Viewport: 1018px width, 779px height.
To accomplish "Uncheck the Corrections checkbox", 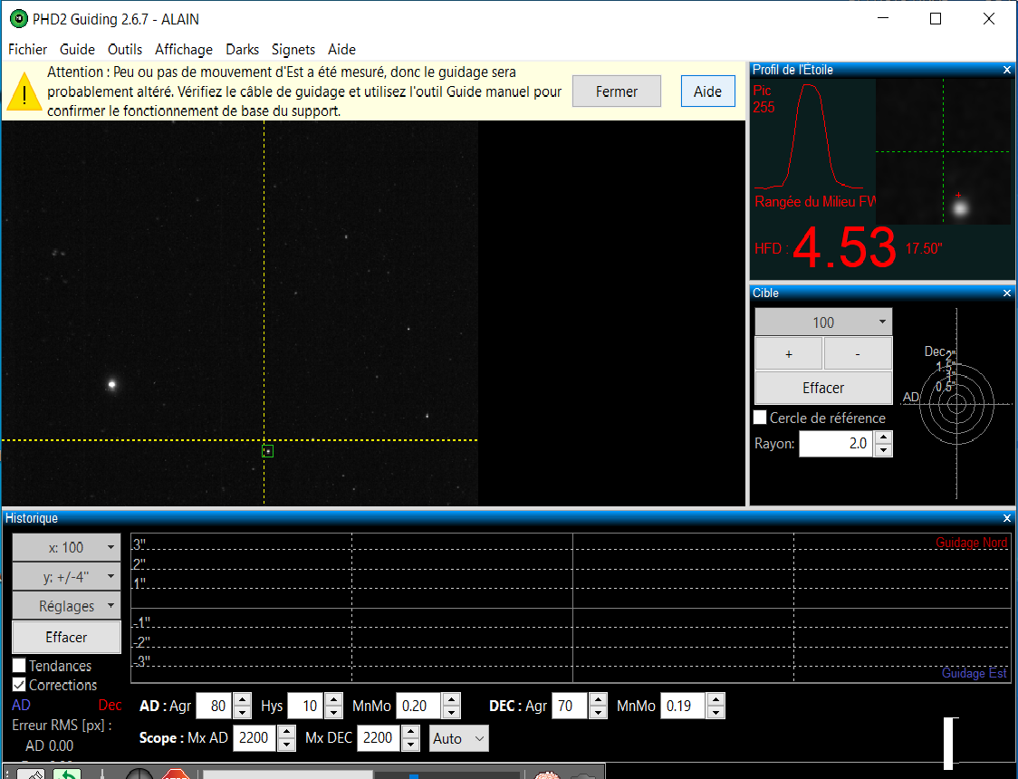I will 20,685.
